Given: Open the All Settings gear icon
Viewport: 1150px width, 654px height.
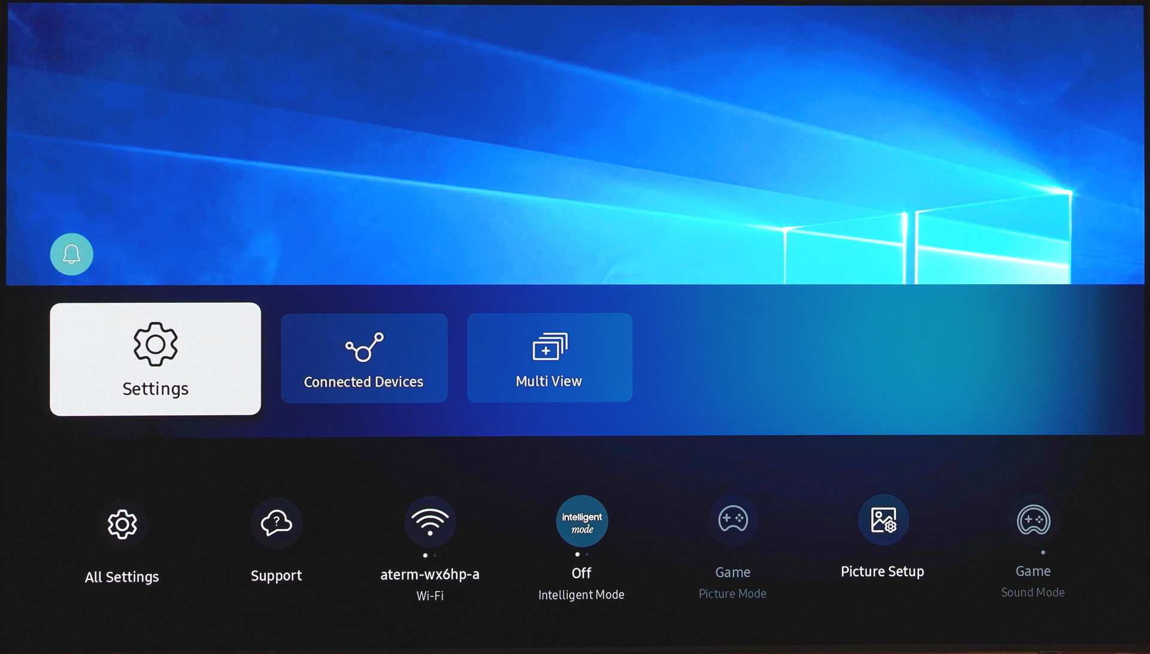Looking at the screenshot, I should (122, 524).
